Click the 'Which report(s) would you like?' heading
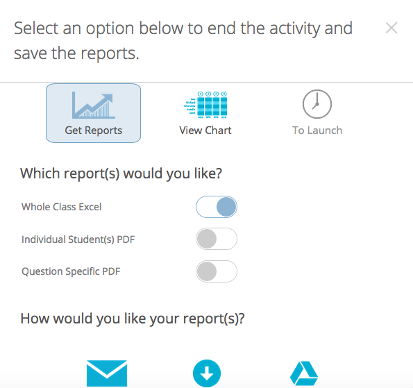 point(121,174)
